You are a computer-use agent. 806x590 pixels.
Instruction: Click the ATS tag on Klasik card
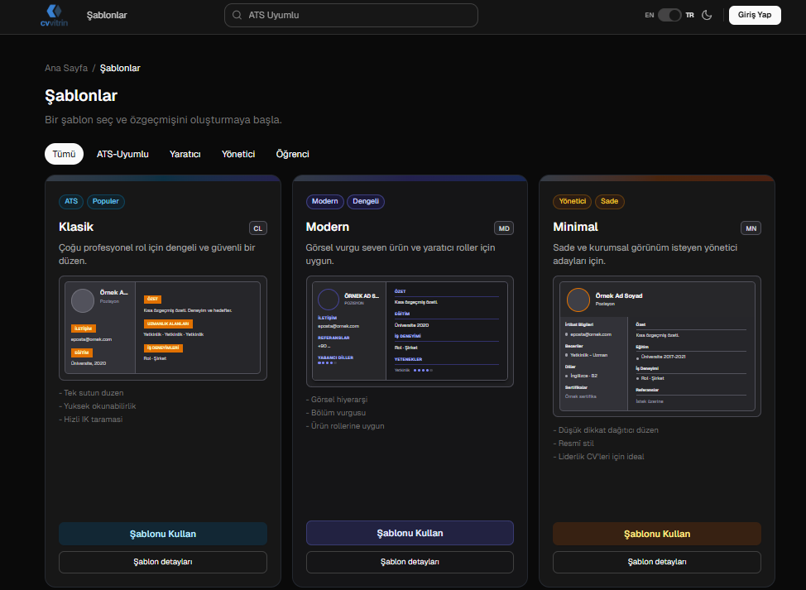71,201
